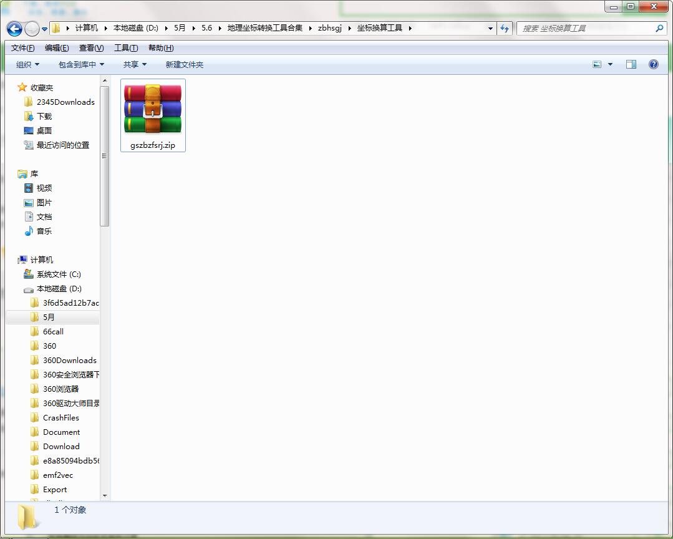Image resolution: width=673 pixels, height=539 pixels.
Task: Click the Back navigation arrow
Action: [14, 29]
